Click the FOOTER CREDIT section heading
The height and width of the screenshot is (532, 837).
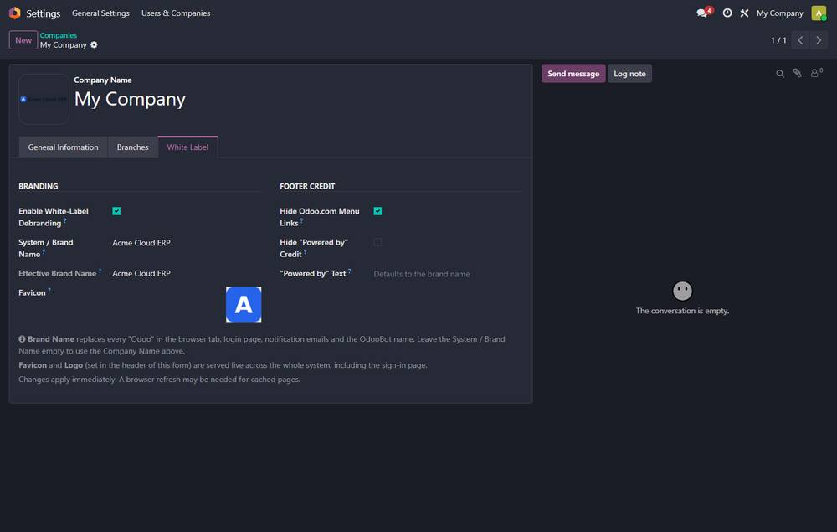pyautogui.click(x=307, y=186)
